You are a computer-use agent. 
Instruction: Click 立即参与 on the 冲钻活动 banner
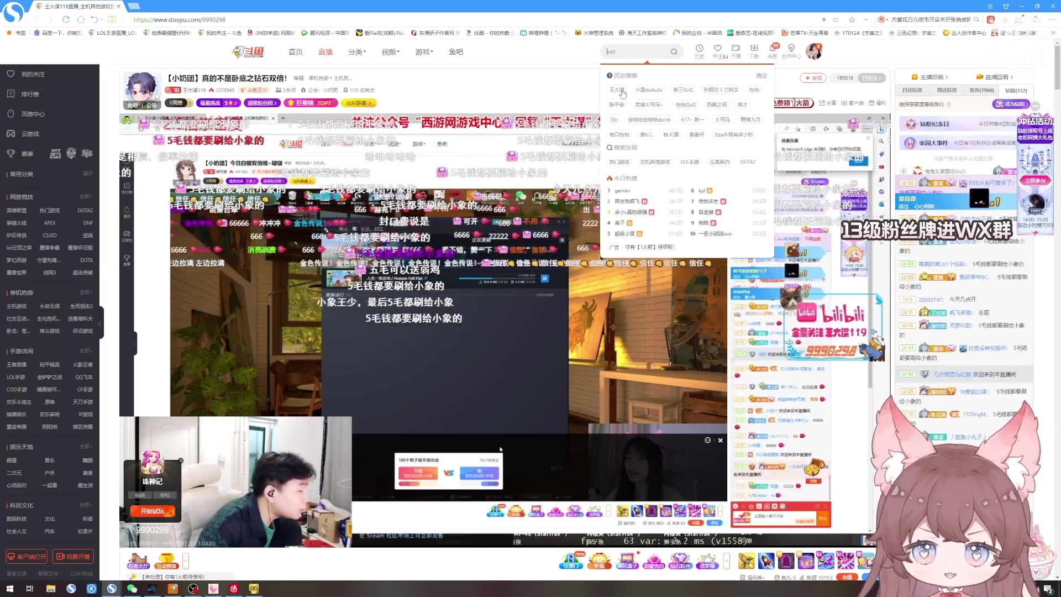(x=1036, y=181)
